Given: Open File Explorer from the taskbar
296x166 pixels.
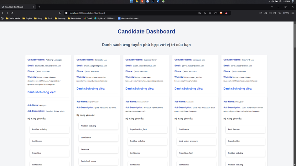Looking at the screenshot, I should click(137, 1).
